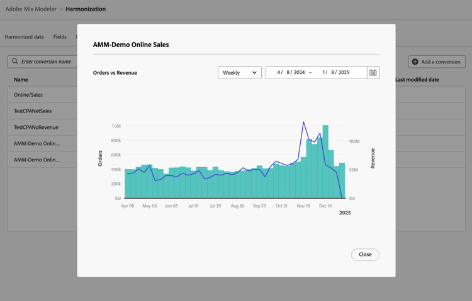The image size is (472, 301).
Task: Click the plus icon in Add a conversion
Action: pos(415,62)
